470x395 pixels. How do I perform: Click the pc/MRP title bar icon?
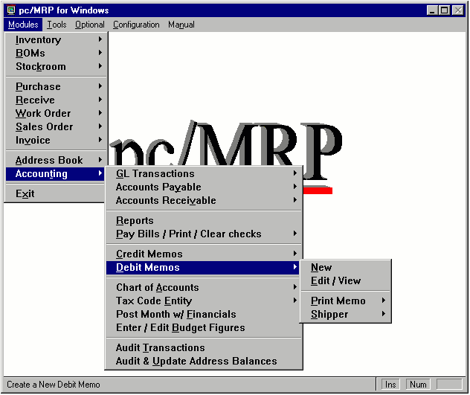click(11, 10)
